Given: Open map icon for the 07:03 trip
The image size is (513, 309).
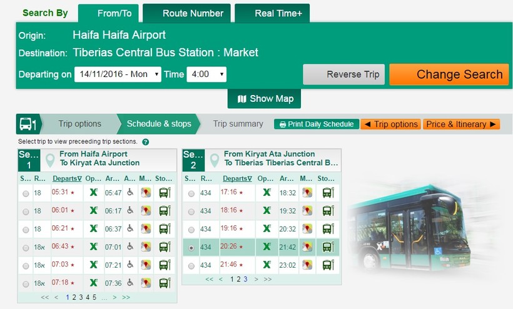Looking at the screenshot, I should (x=146, y=265).
